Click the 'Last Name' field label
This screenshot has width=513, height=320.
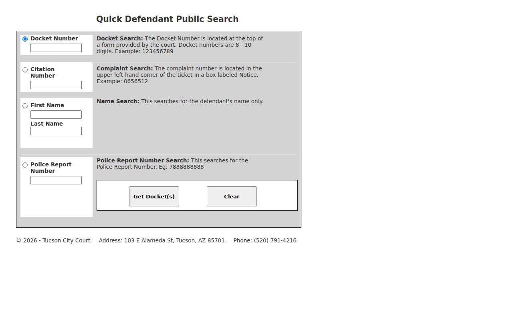click(46, 124)
